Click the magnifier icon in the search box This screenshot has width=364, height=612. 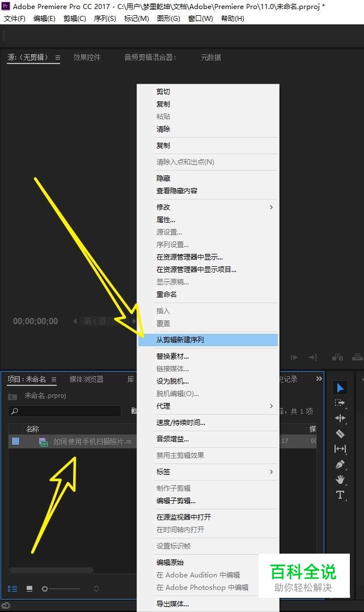click(15, 411)
